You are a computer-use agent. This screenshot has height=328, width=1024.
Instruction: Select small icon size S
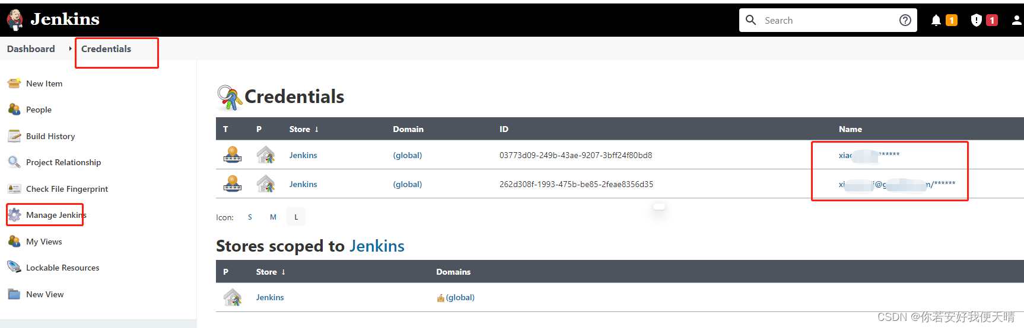[x=250, y=217]
